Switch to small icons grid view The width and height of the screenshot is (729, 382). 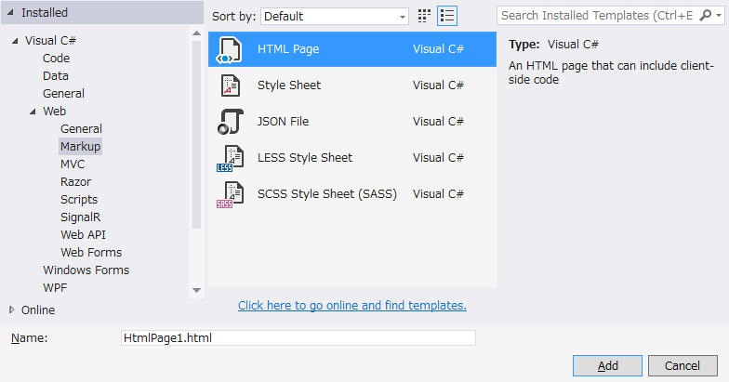coord(424,16)
